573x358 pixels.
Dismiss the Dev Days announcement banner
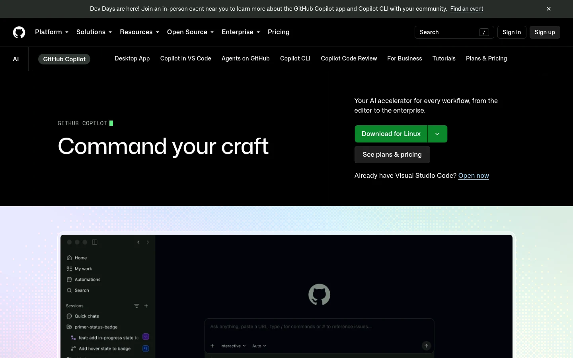[549, 9]
